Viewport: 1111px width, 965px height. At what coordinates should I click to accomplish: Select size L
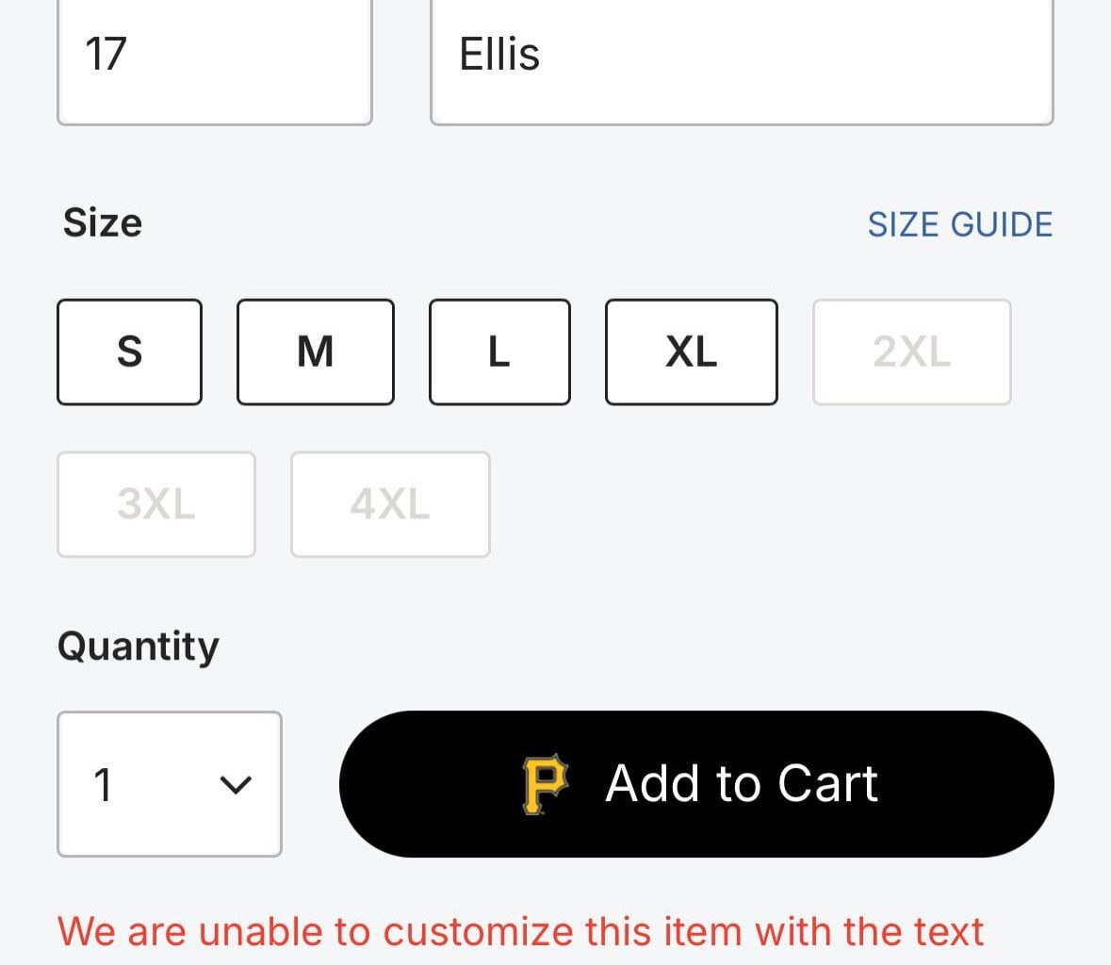tap(498, 352)
